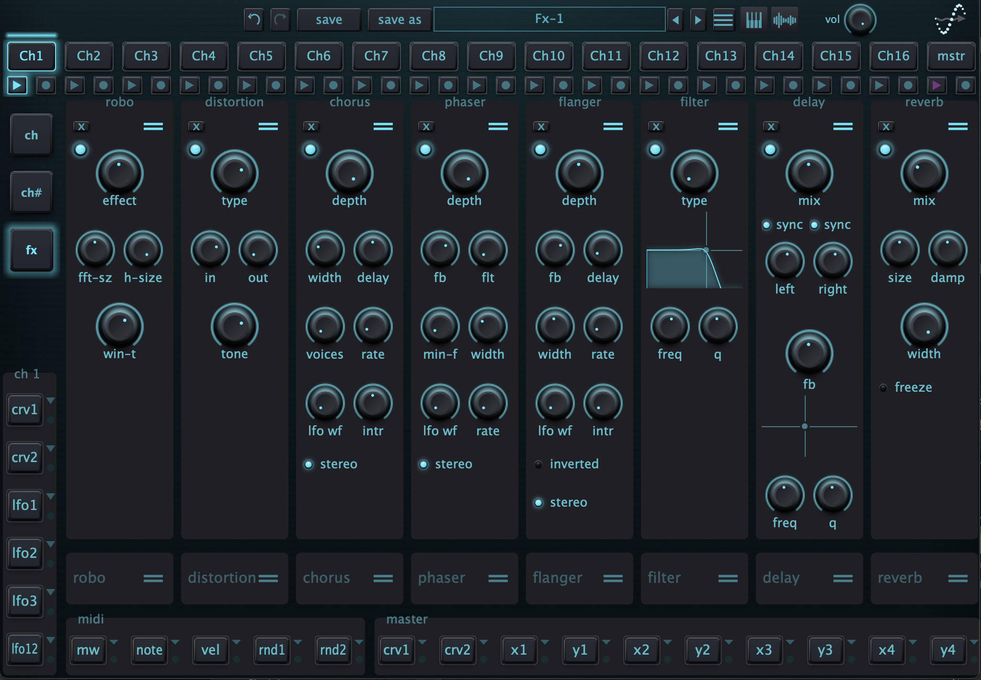
Task: Open the mw midi dropdown arrow
Action: 114,642
